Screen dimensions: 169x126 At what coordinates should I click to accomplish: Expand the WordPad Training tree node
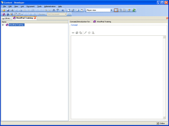pyautogui.click(x=3, y=25)
